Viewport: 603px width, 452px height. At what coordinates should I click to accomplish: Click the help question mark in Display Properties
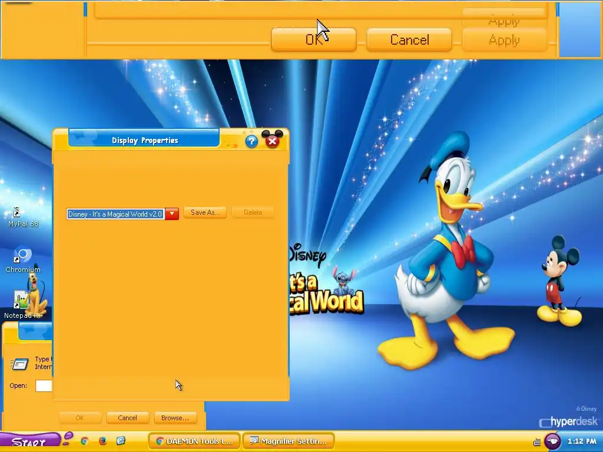click(251, 141)
